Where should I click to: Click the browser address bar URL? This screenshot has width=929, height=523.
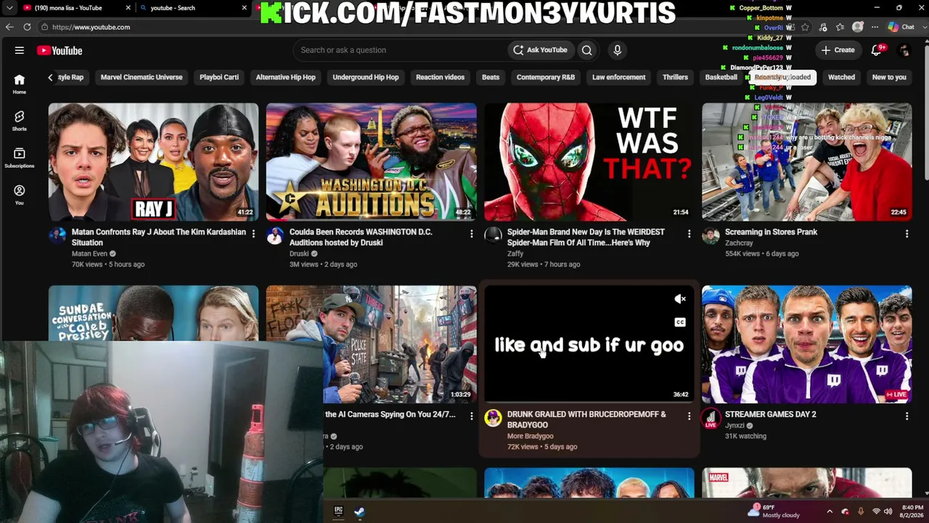[x=91, y=27]
